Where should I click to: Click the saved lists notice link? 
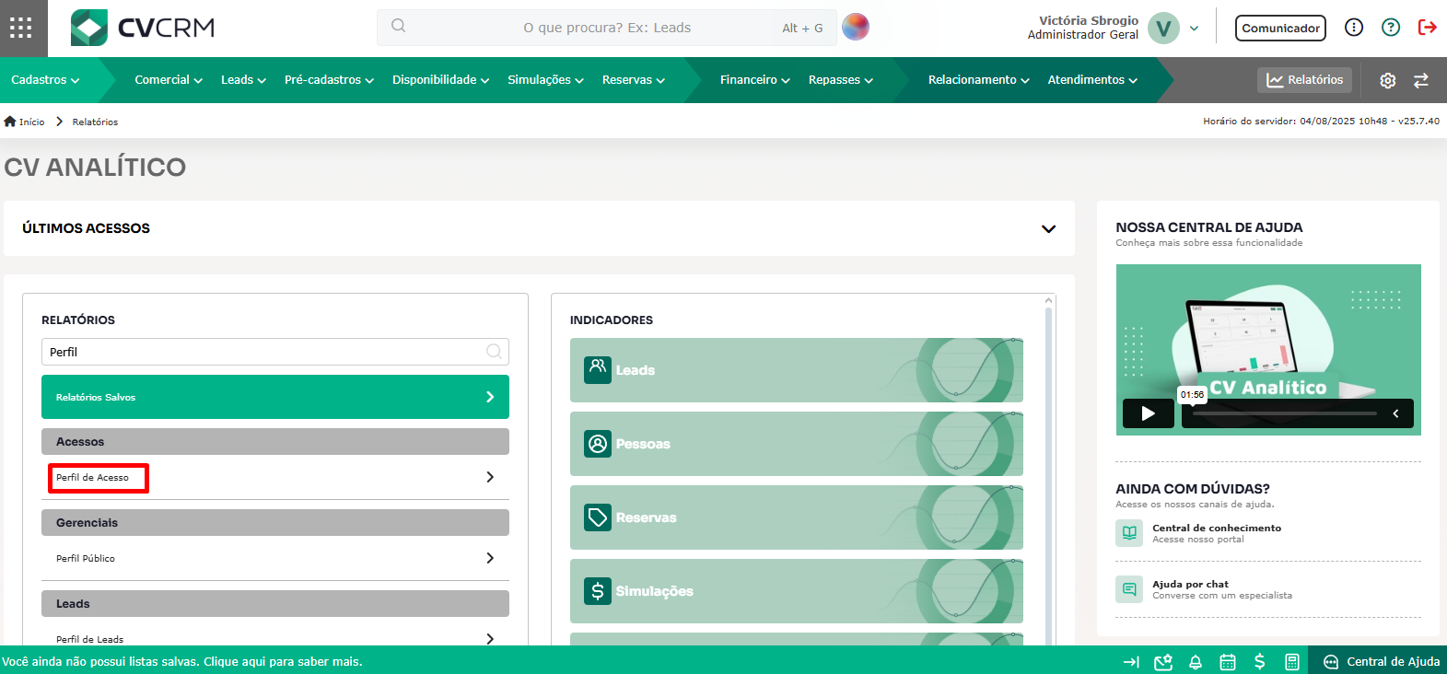click(x=182, y=661)
